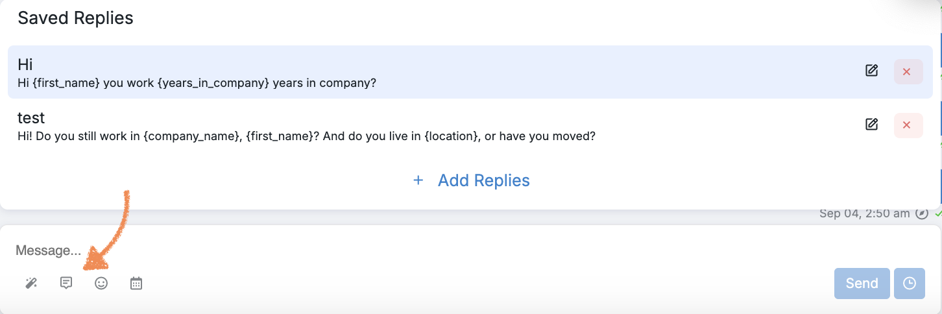Focus the Message input field
Screen dimensions: 942x314
click(x=389, y=250)
